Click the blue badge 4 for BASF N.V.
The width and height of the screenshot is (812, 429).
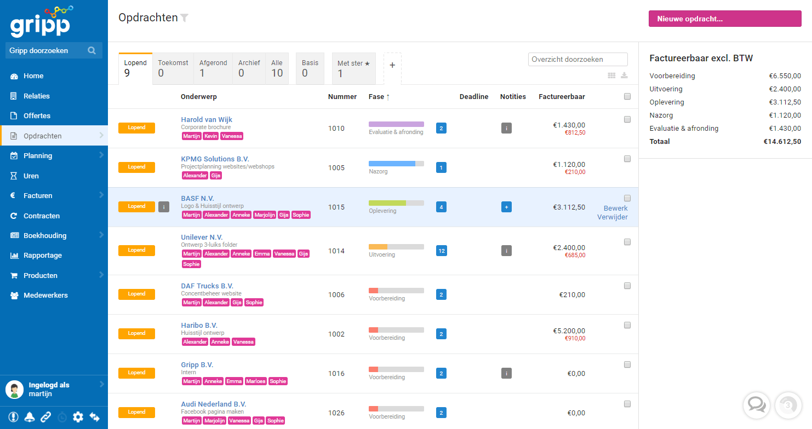pyautogui.click(x=442, y=207)
